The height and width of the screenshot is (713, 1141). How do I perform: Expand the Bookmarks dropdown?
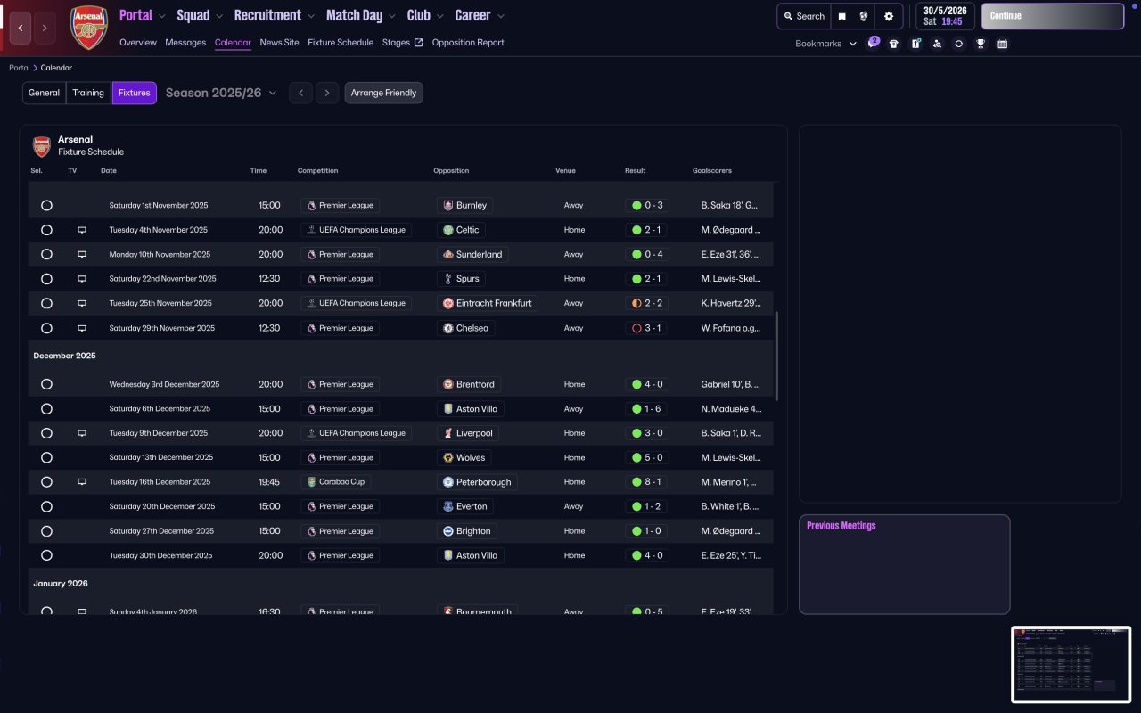[x=825, y=44]
